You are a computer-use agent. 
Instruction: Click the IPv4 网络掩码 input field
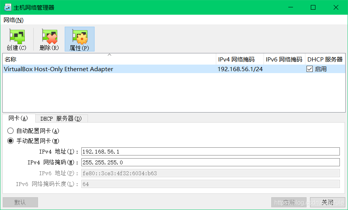coord(210,162)
